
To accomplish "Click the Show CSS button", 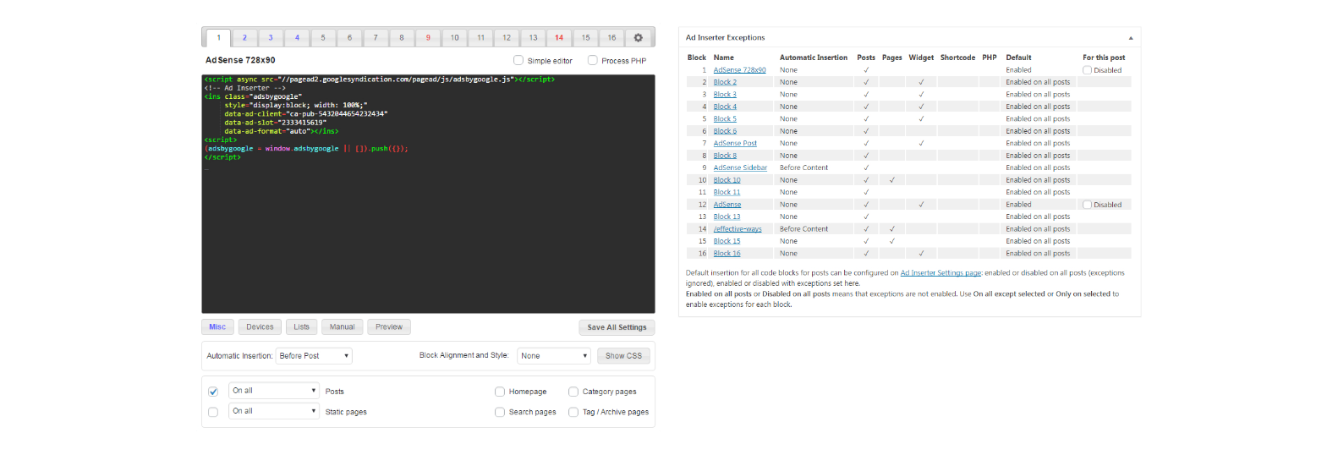I will pos(623,356).
